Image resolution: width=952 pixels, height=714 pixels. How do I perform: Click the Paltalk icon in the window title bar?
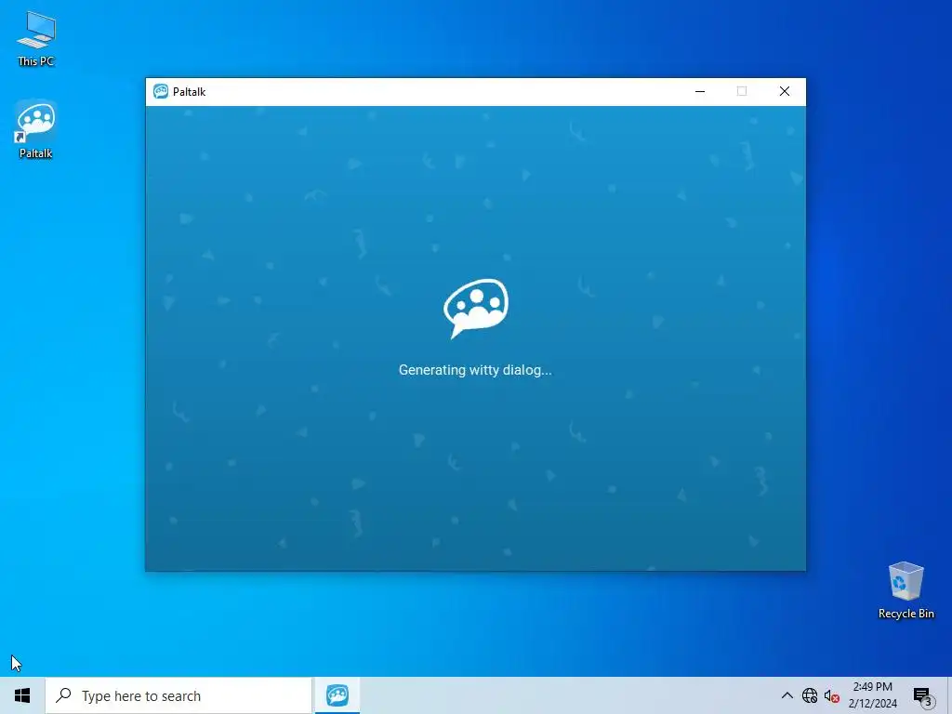click(161, 92)
